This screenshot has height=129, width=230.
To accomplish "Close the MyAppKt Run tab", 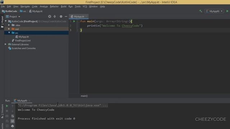I will [29, 101].
